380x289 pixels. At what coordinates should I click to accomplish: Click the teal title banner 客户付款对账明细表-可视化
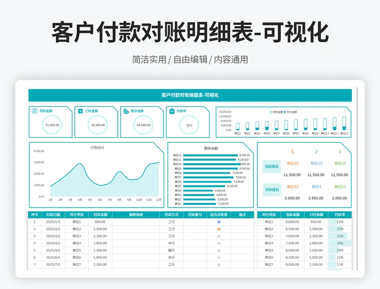click(190, 95)
